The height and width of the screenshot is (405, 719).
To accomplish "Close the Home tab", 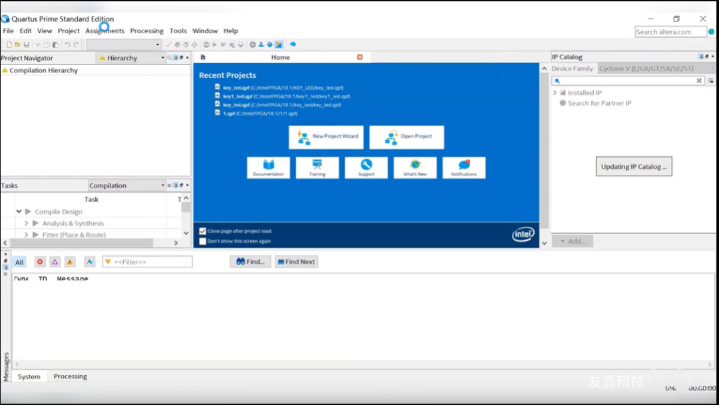I will (359, 57).
